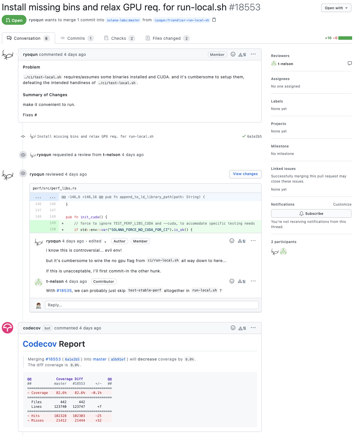Open issue link #18535 in t-nelson's comment
The image size is (355, 436).
(x=64, y=291)
